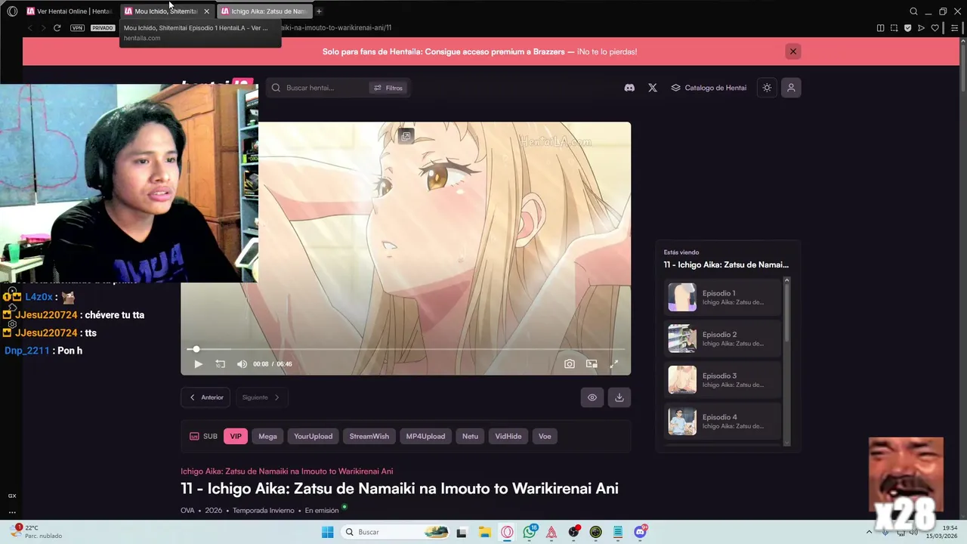Open Discord from the taskbar
Screen dimensions: 967x544
(x=641, y=532)
